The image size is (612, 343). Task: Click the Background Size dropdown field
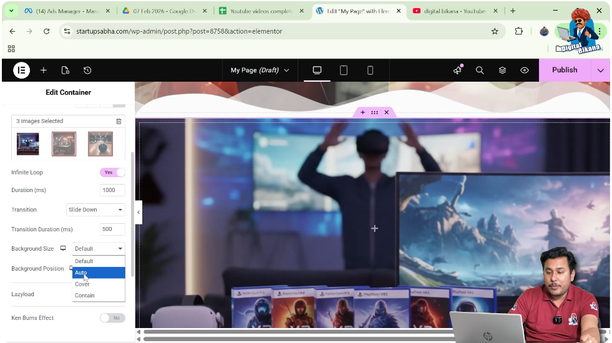point(99,249)
